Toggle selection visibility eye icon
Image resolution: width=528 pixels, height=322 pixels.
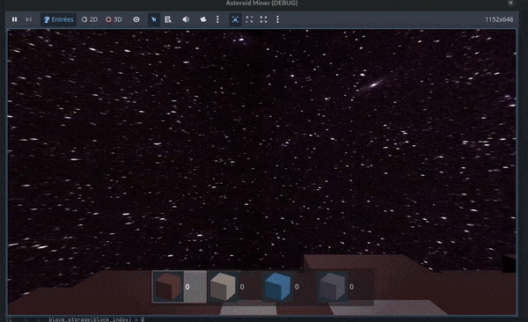coord(136,19)
